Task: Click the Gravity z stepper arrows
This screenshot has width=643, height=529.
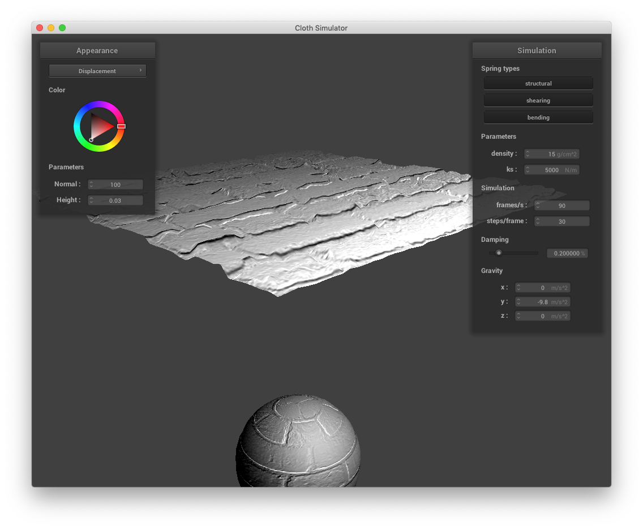Action: coord(518,316)
